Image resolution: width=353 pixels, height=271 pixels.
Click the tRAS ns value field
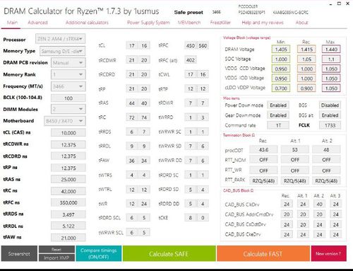click(x=68, y=180)
